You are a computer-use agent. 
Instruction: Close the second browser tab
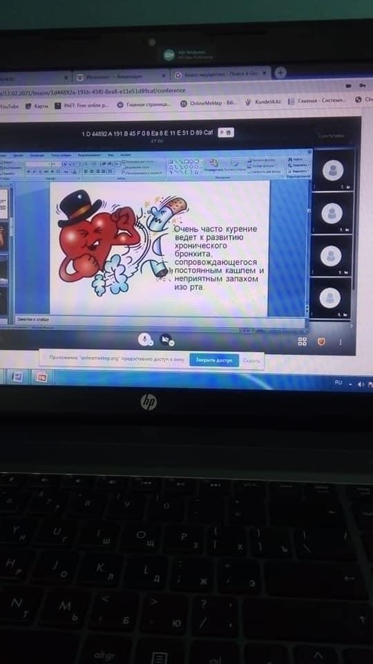[164, 76]
